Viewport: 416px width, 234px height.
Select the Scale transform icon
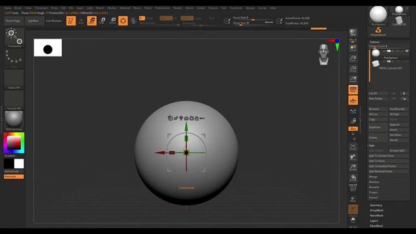tap(103, 21)
